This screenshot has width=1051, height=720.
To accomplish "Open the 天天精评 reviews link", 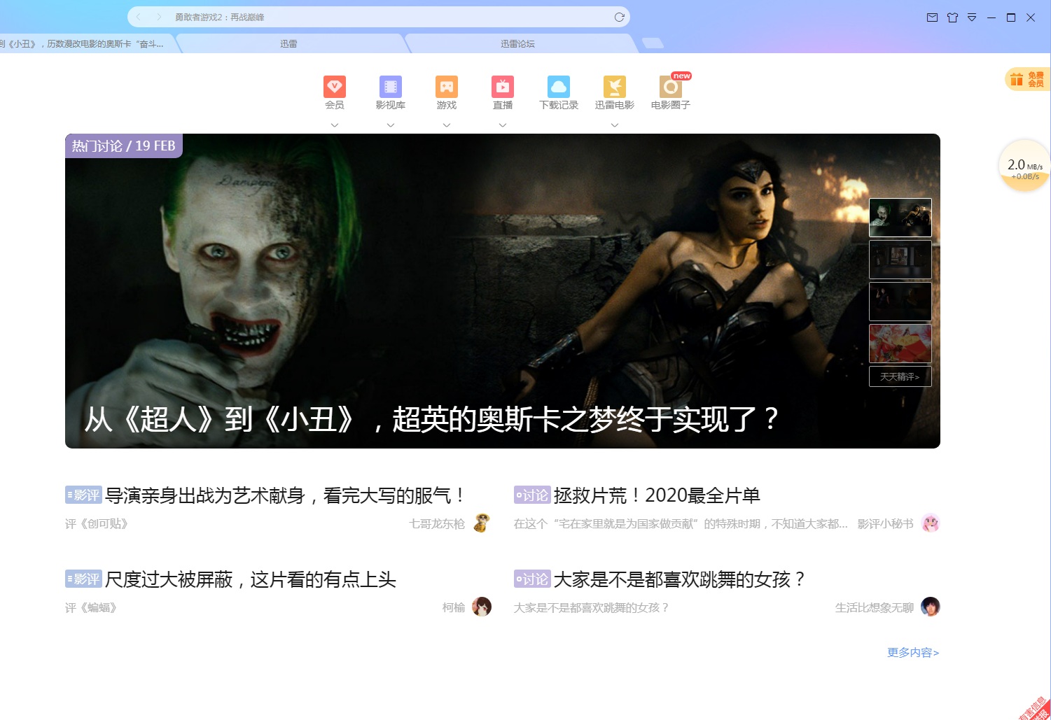I will coord(900,376).
